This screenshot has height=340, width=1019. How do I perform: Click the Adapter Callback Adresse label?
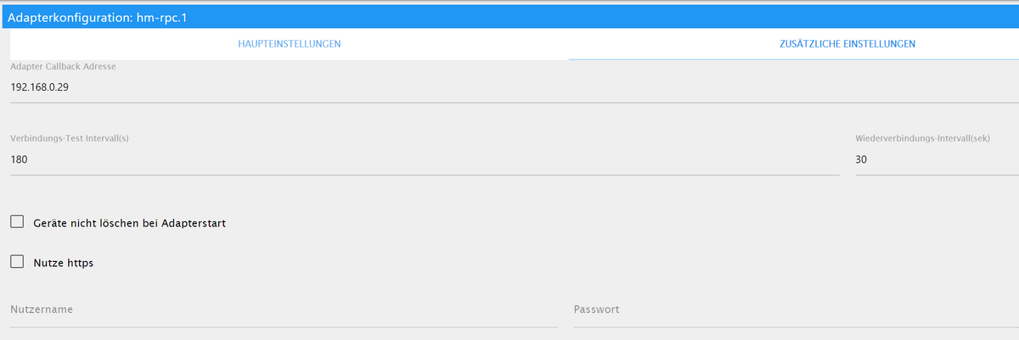pyautogui.click(x=63, y=66)
